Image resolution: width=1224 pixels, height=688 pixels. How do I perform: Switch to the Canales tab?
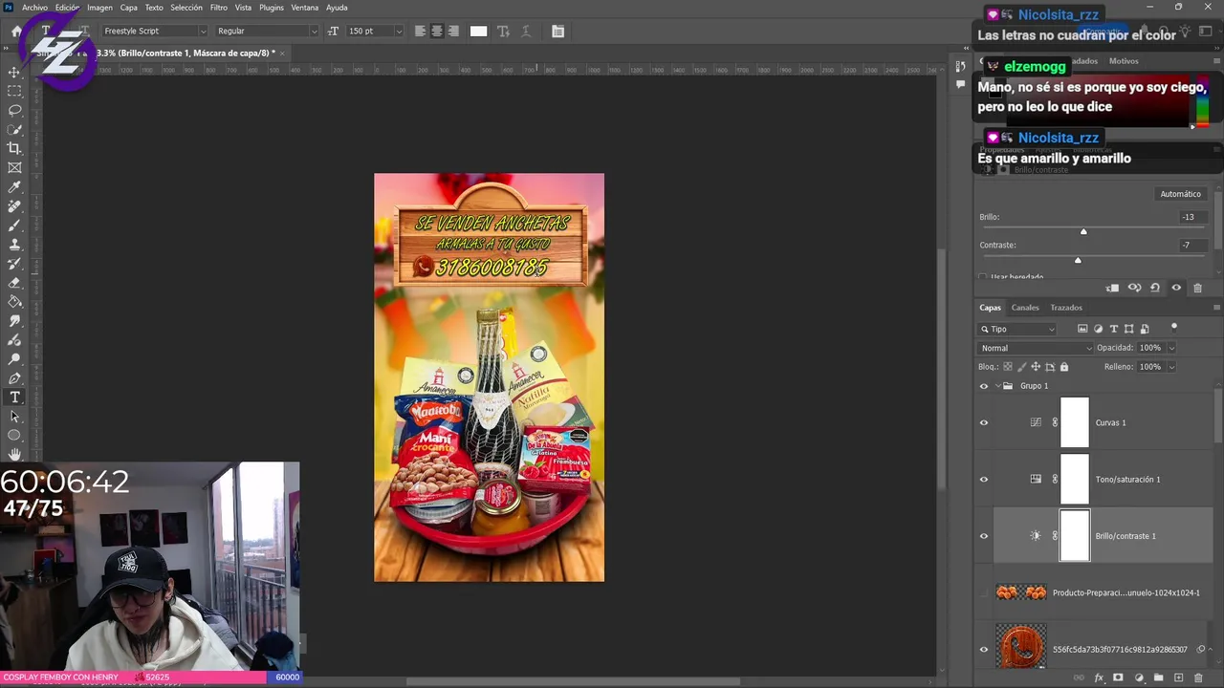coord(1025,308)
